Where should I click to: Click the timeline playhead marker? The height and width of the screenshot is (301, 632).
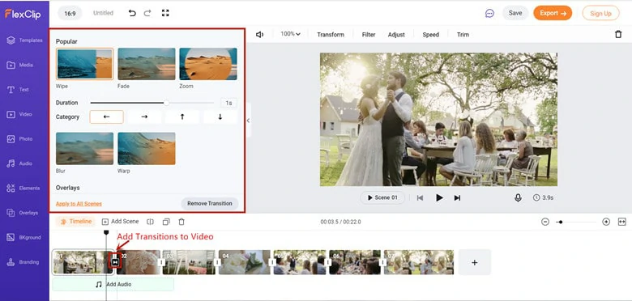click(x=106, y=232)
